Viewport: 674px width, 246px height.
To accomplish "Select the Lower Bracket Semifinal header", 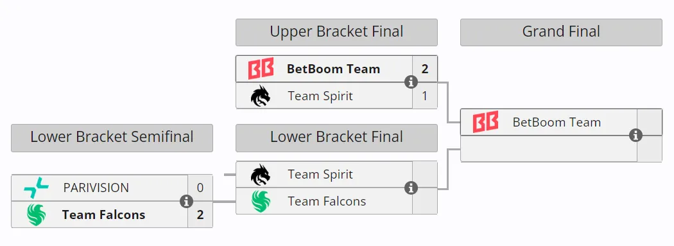I will coord(112,138).
